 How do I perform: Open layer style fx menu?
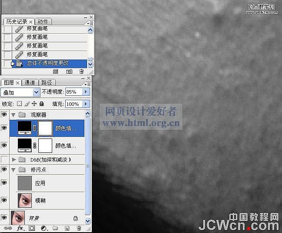[20, 228]
